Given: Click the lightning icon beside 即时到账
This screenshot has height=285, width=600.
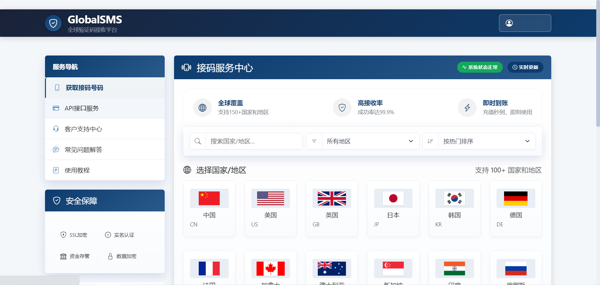Looking at the screenshot, I should click(467, 107).
